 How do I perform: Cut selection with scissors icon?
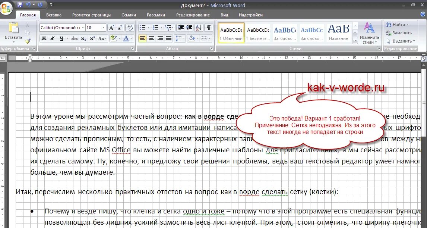pos(28,25)
